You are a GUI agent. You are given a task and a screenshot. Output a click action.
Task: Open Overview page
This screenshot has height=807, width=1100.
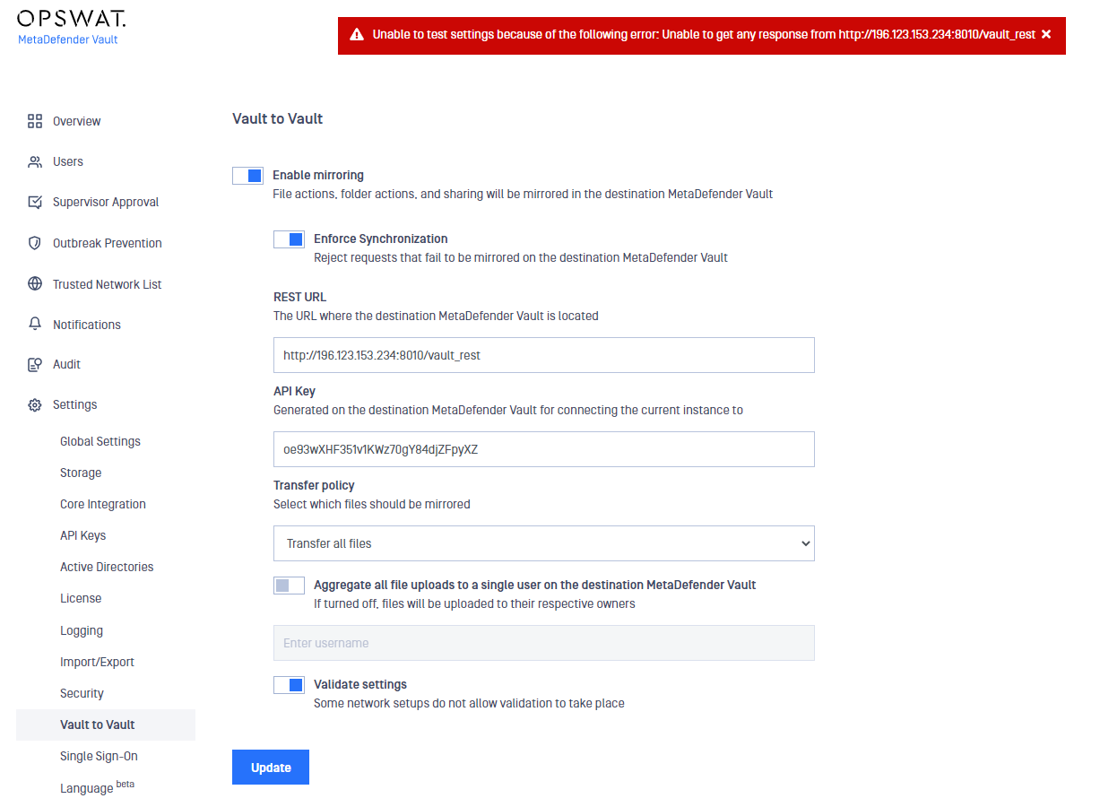76,121
